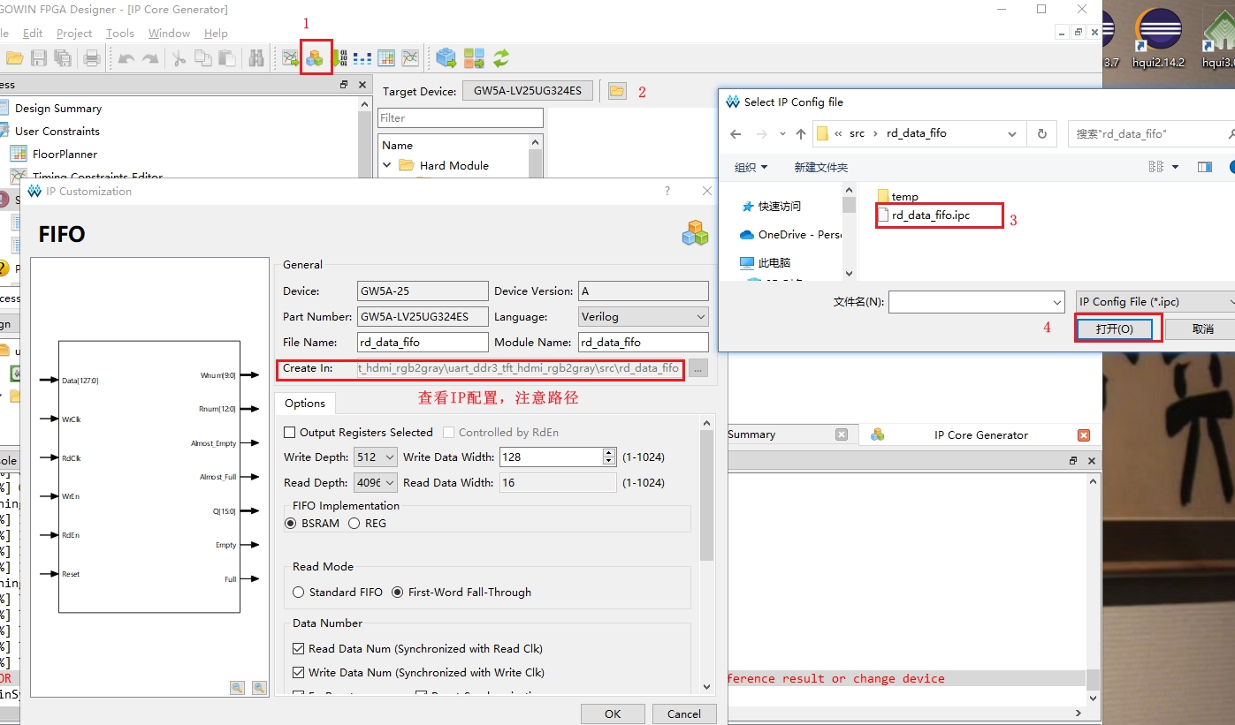Click the Cut scissors icon

pos(179,58)
